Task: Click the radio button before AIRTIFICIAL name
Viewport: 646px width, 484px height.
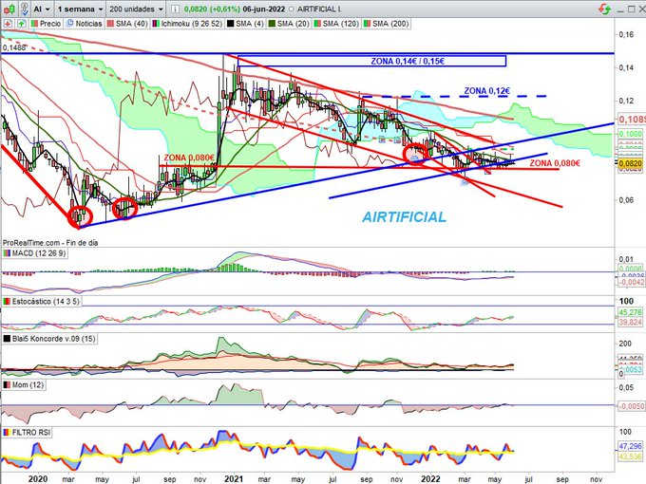Action: point(292,9)
